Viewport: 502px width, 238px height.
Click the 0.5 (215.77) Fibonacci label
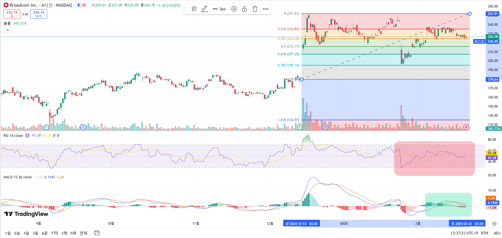(290, 46)
